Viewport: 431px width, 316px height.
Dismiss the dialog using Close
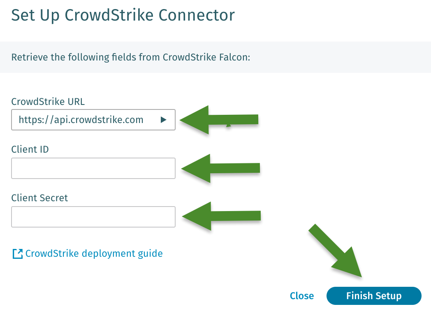click(301, 295)
